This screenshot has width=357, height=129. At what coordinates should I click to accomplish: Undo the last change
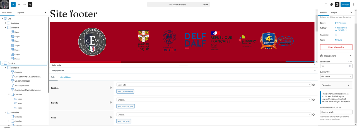(x=19, y=4)
